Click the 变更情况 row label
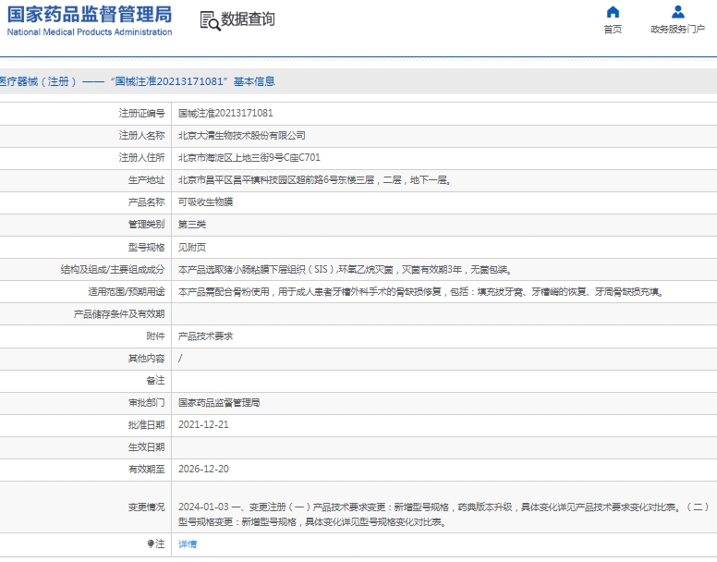This screenshot has width=717, height=562. point(146,507)
